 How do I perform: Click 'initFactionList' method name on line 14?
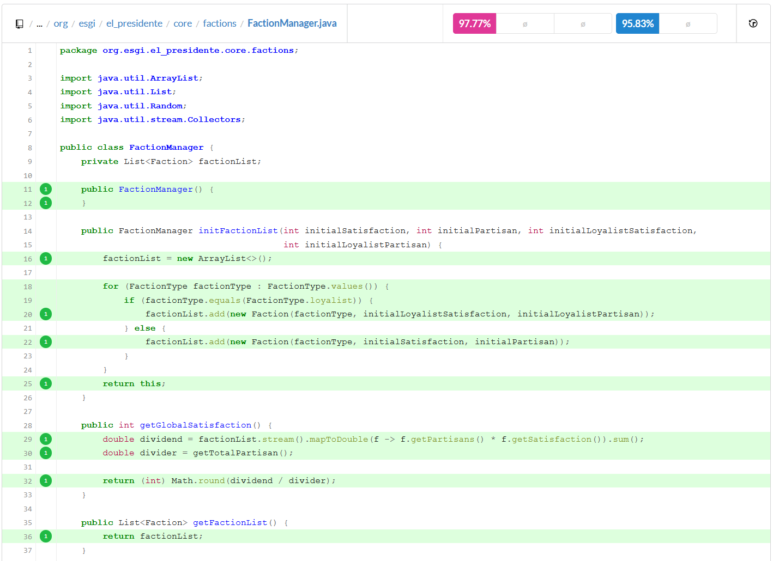coord(238,231)
